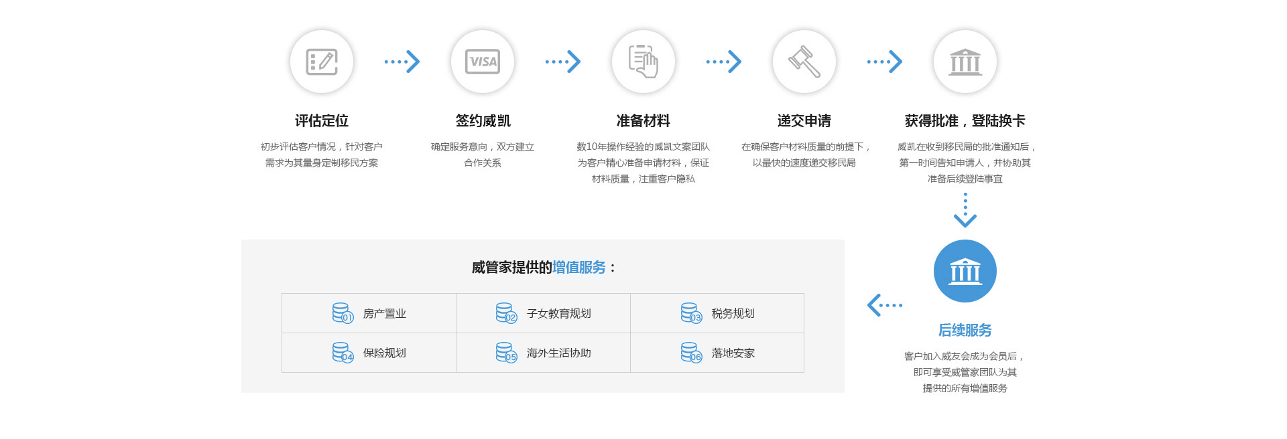1287x439 pixels.
Task: Click the 03 database icon beside 税务规划
Action: [x=691, y=313]
